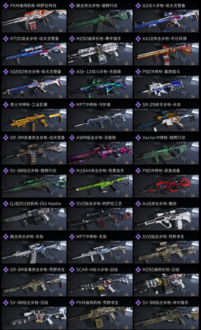Click rarity icon next to 勇士冲锋枪-工业狂潮

pyautogui.click(x=6, y=105)
